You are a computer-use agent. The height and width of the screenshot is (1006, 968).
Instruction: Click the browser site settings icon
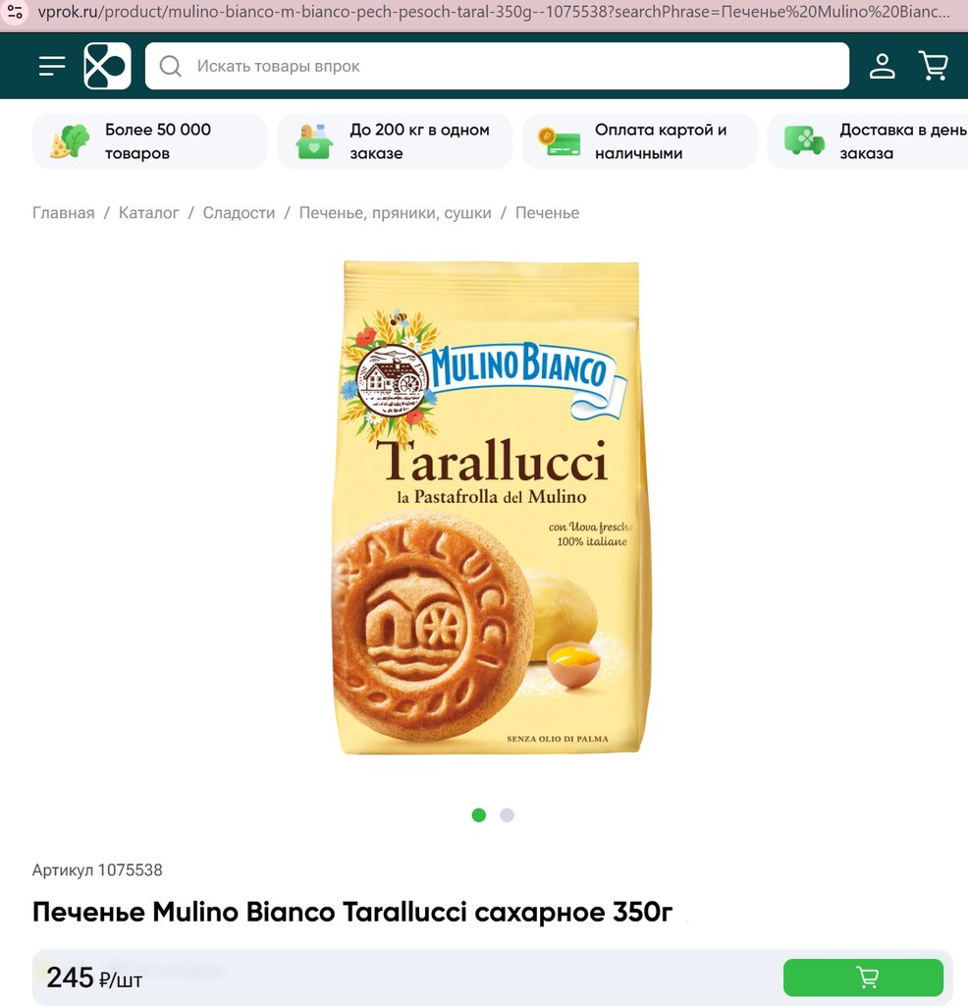coord(15,12)
